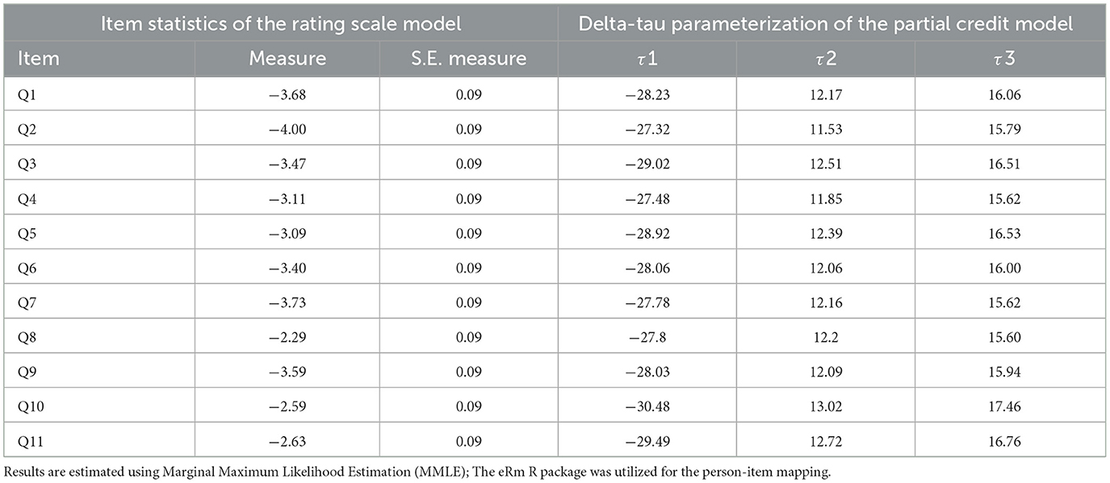
Task: Click the τ3 value 16.06 for Q1
Action: [1009, 94]
